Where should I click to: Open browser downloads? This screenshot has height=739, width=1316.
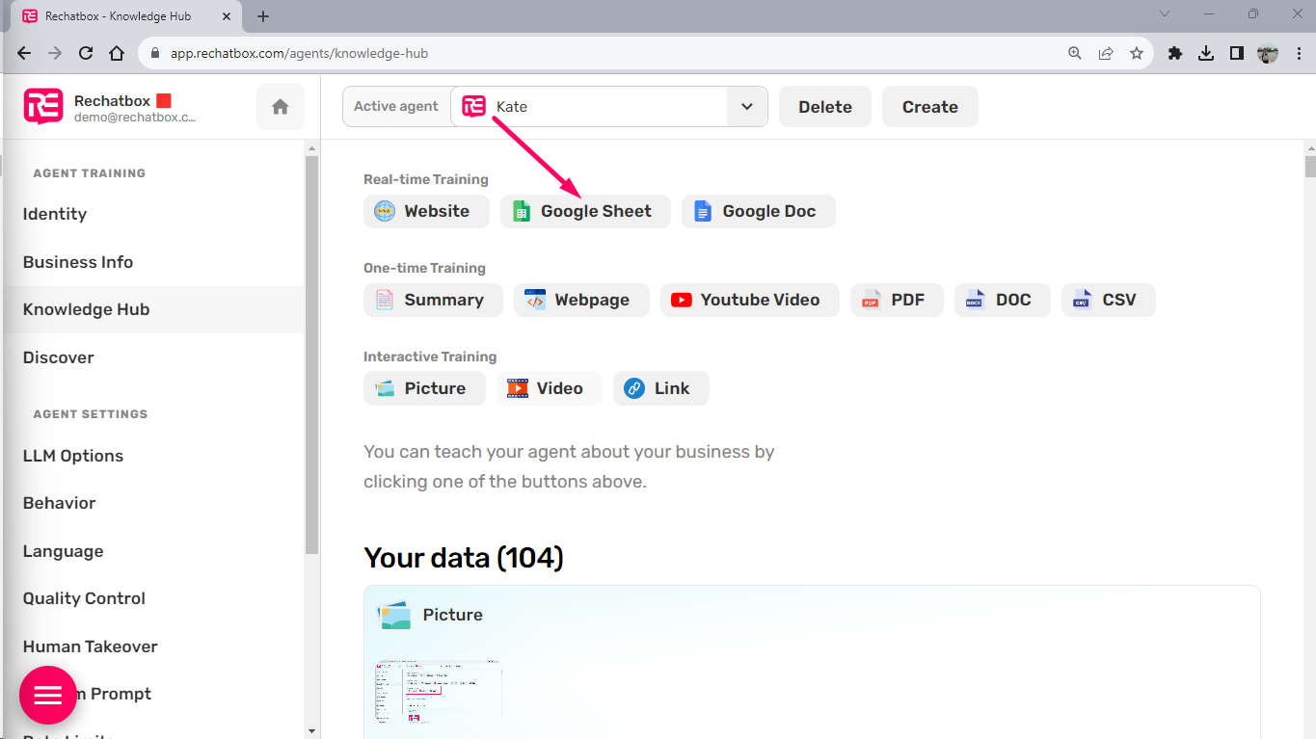click(1205, 54)
